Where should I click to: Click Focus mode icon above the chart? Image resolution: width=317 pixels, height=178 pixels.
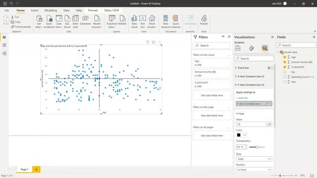click(154, 42)
